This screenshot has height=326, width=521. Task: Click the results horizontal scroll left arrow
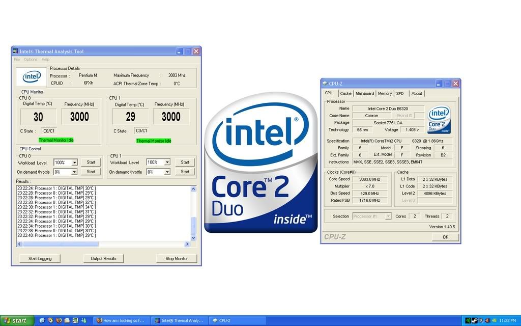19,244
